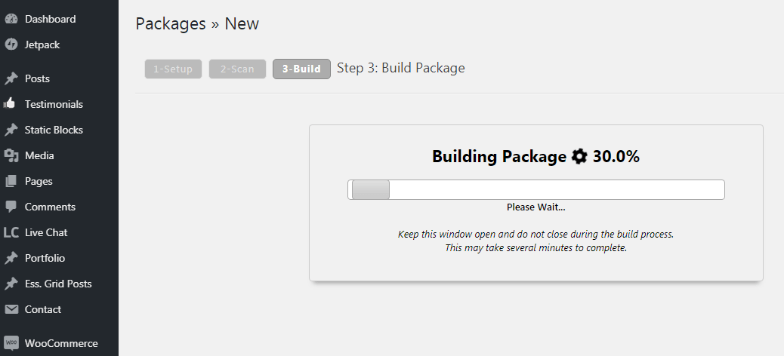This screenshot has width=784, height=356.
Task: Click the 3-Build step button
Action: point(301,69)
